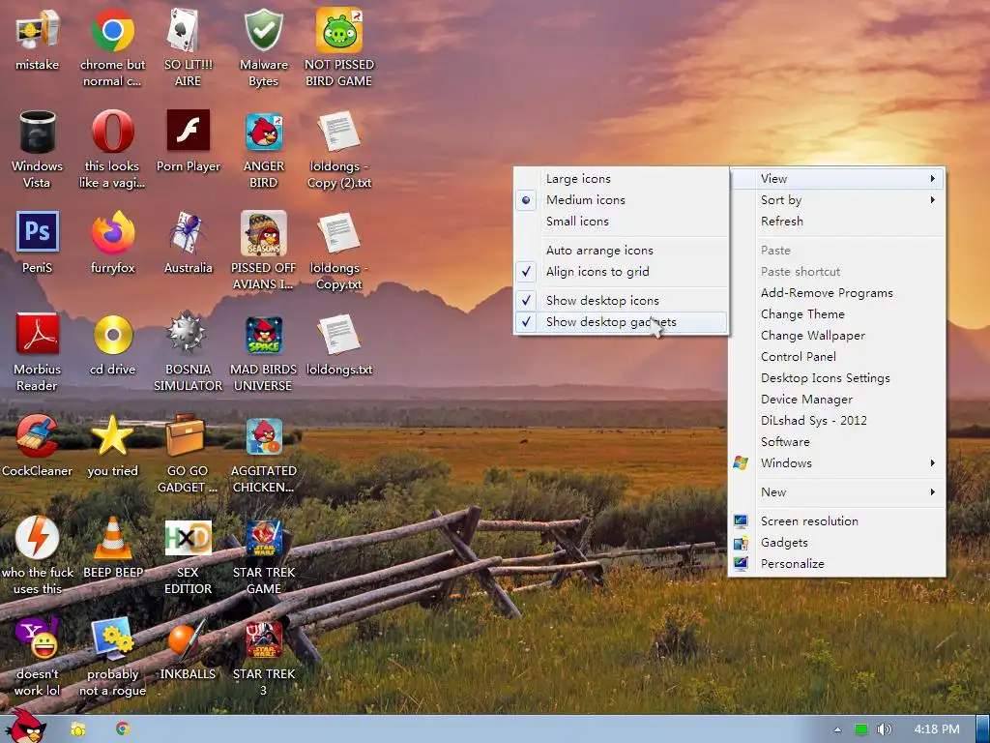
Task: Open the folder icon on the taskbar
Action: point(78,729)
